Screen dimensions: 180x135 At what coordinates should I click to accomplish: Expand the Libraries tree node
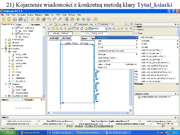pyautogui.click(x=5, y=42)
